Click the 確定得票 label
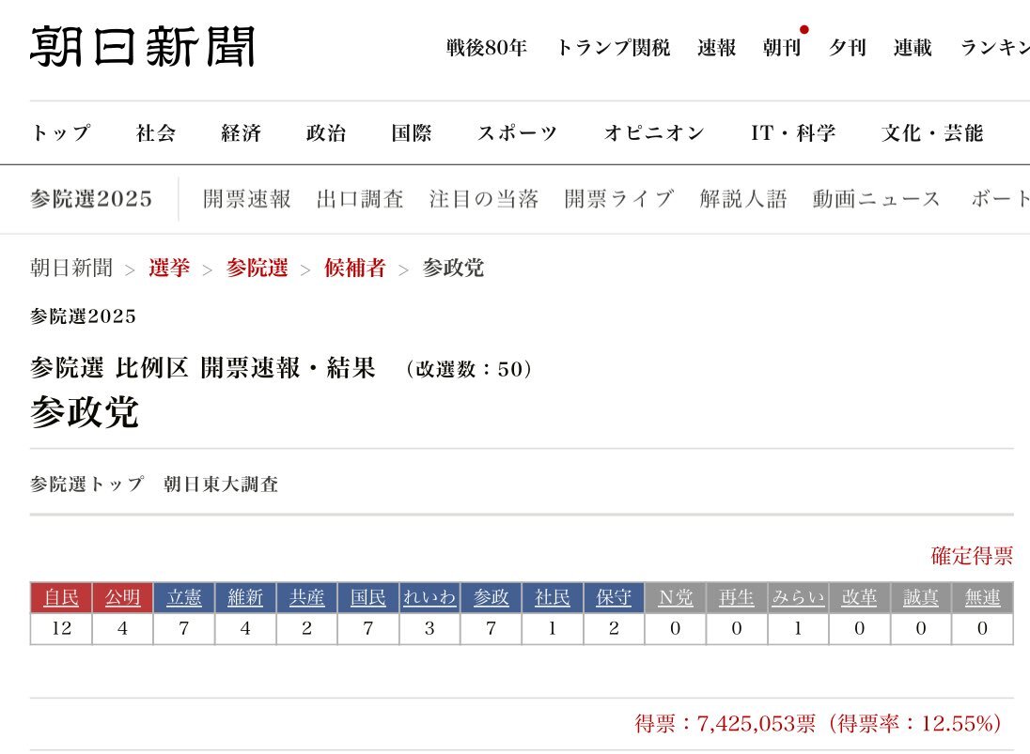The image size is (1030, 754). [x=972, y=556]
